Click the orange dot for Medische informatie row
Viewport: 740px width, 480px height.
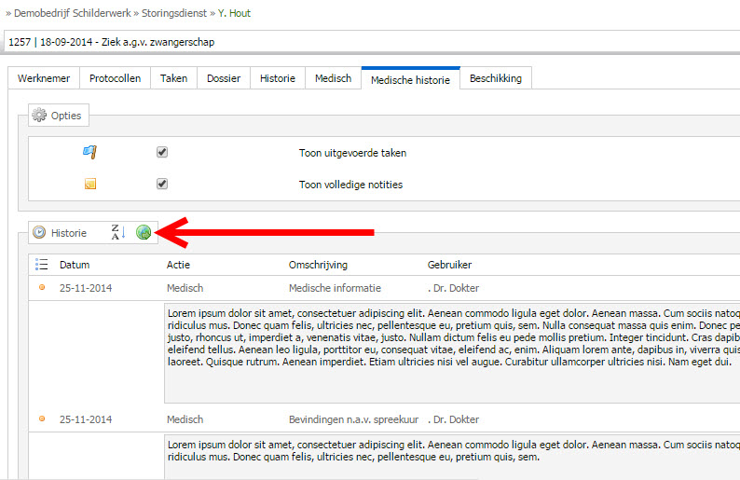coord(42,287)
